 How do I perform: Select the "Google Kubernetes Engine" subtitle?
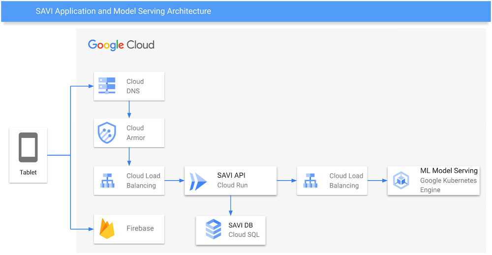click(448, 185)
